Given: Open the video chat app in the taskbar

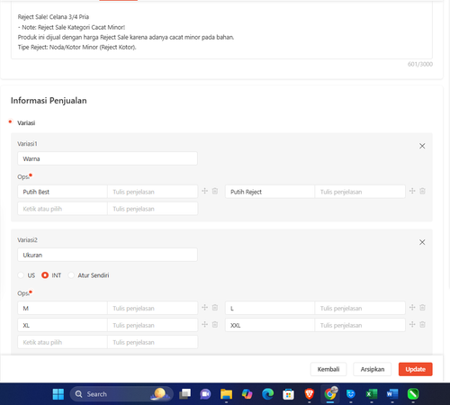Looking at the screenshot, I should point(205,394).
